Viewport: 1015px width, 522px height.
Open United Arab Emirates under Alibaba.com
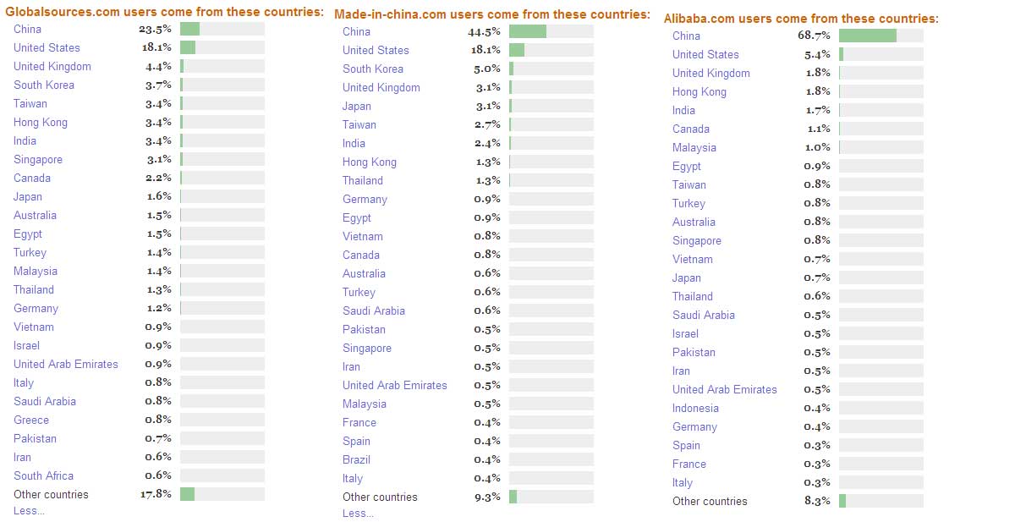[x=724, y=389]
